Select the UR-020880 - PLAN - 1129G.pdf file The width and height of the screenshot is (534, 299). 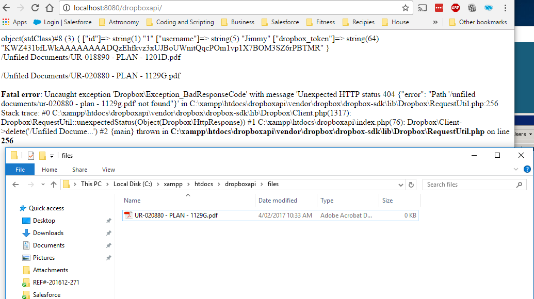click(270, 215)
